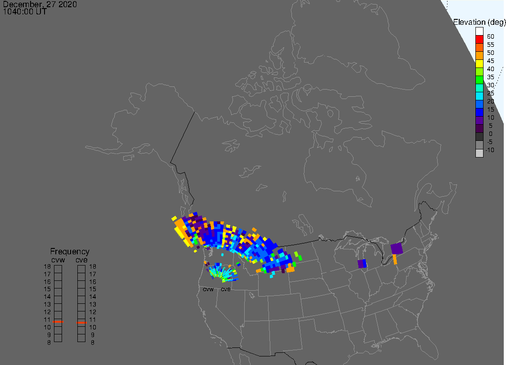Click the purple-blue block near Lake Michigan
This screenshot has height=365, width=506.
(x=363, y=264)
